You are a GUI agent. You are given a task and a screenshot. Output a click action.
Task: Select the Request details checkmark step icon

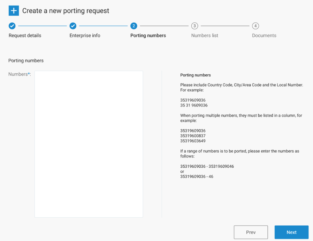[12, 26]
